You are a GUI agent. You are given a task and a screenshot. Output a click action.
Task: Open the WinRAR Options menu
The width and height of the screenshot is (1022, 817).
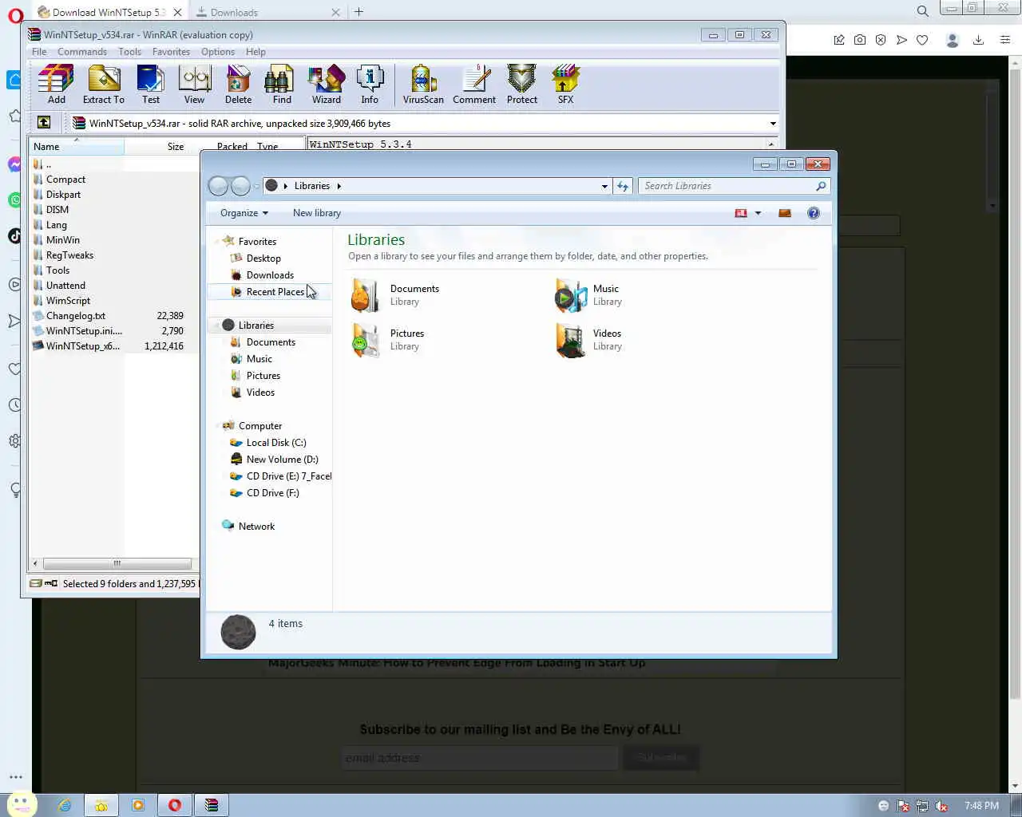click(218, 52)
